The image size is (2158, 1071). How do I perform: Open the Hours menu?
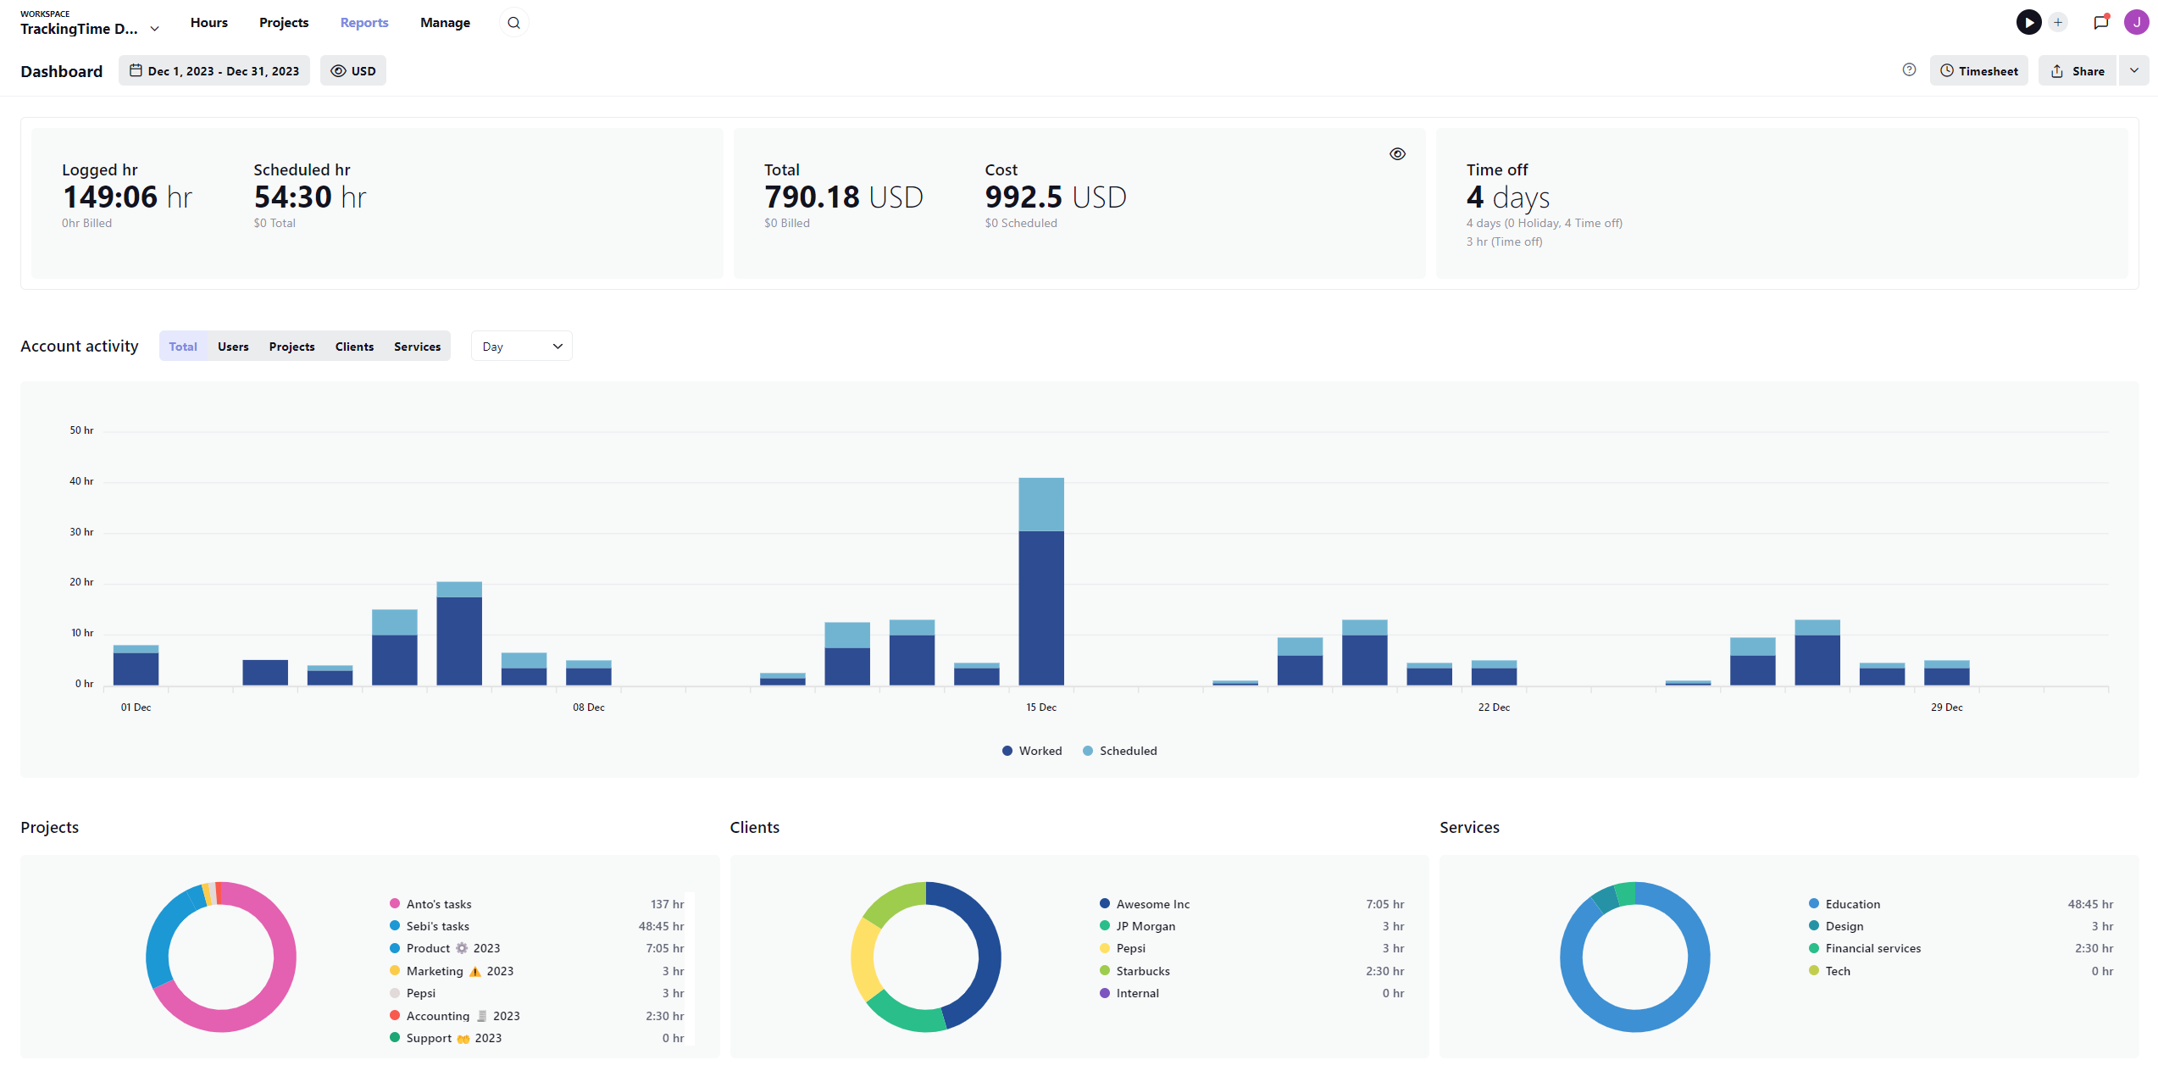[209, 23]
